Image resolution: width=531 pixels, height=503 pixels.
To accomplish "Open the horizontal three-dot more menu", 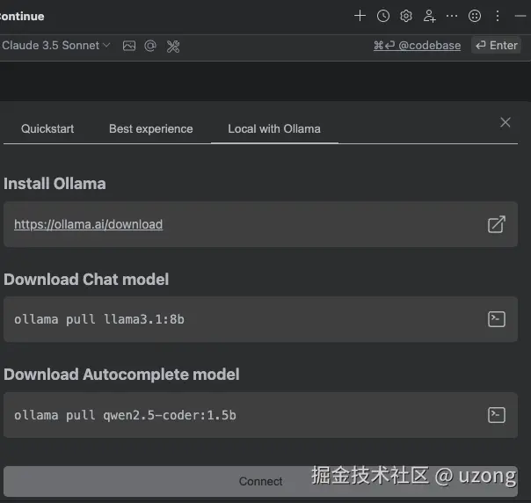I will [452, 16].
